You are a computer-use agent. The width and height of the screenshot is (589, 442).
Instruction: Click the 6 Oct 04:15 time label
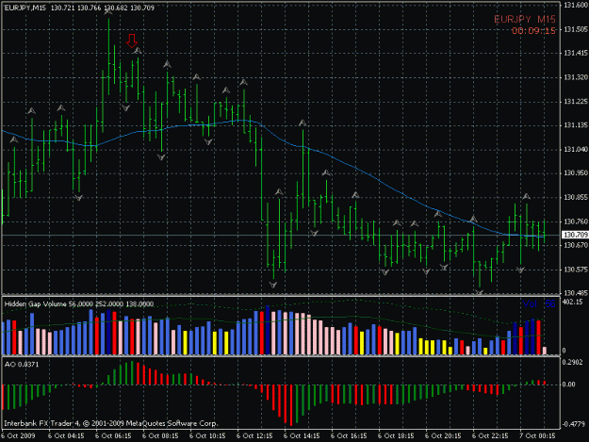coord(66,436)
